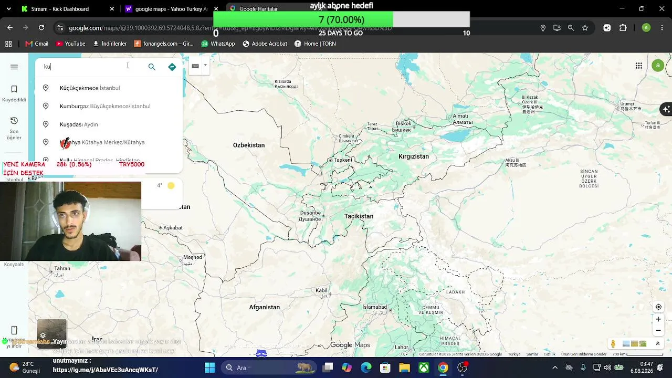Open the YouTube bookmark
Image resolution: width=672 pixels, height=378 pixels.
[x=70, y=44]
